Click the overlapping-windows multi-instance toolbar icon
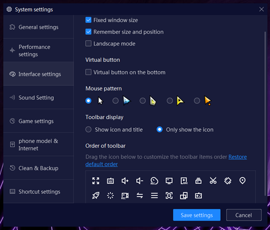270x230 pixels. click(x=184, y=196)
